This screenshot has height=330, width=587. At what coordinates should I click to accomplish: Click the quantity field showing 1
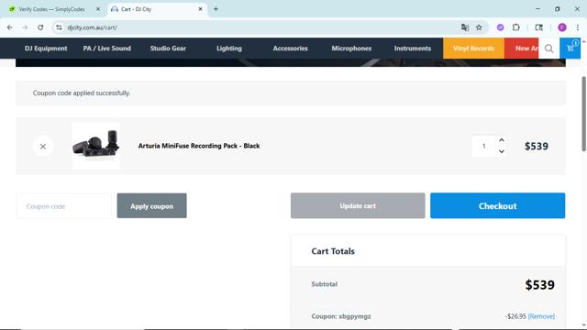tap(483, 146)
